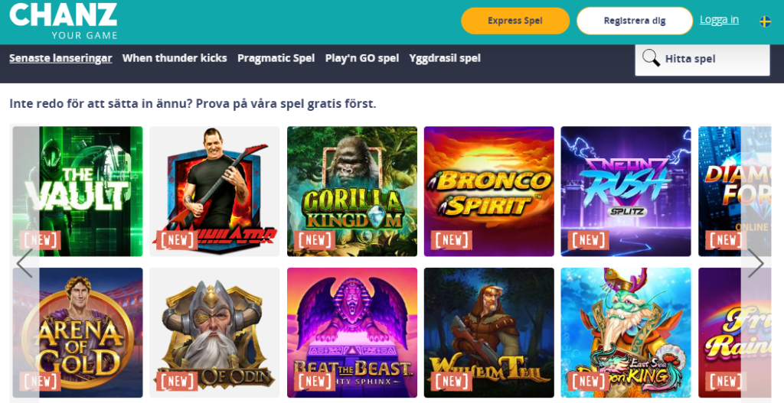
Task: Open the Annihilator guitar game thumbnail
Action: (214, 191)
